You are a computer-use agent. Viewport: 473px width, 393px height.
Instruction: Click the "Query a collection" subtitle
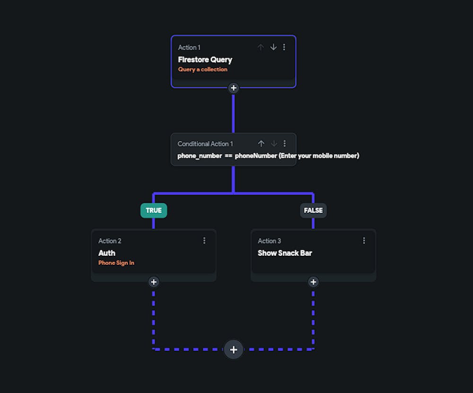pos(202,70)
